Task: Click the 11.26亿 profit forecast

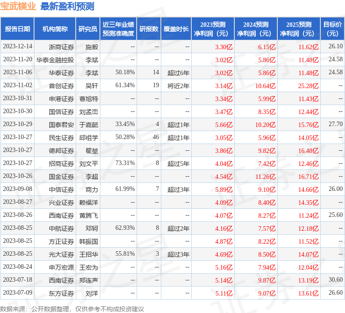Action: tap(265, 177)
